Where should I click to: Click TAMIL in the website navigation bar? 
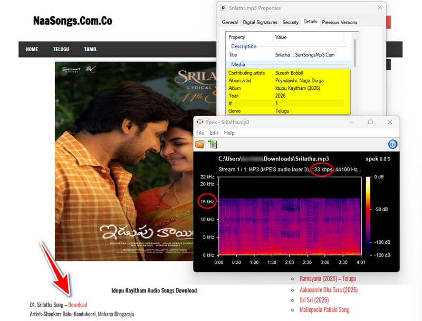(90, 49)
